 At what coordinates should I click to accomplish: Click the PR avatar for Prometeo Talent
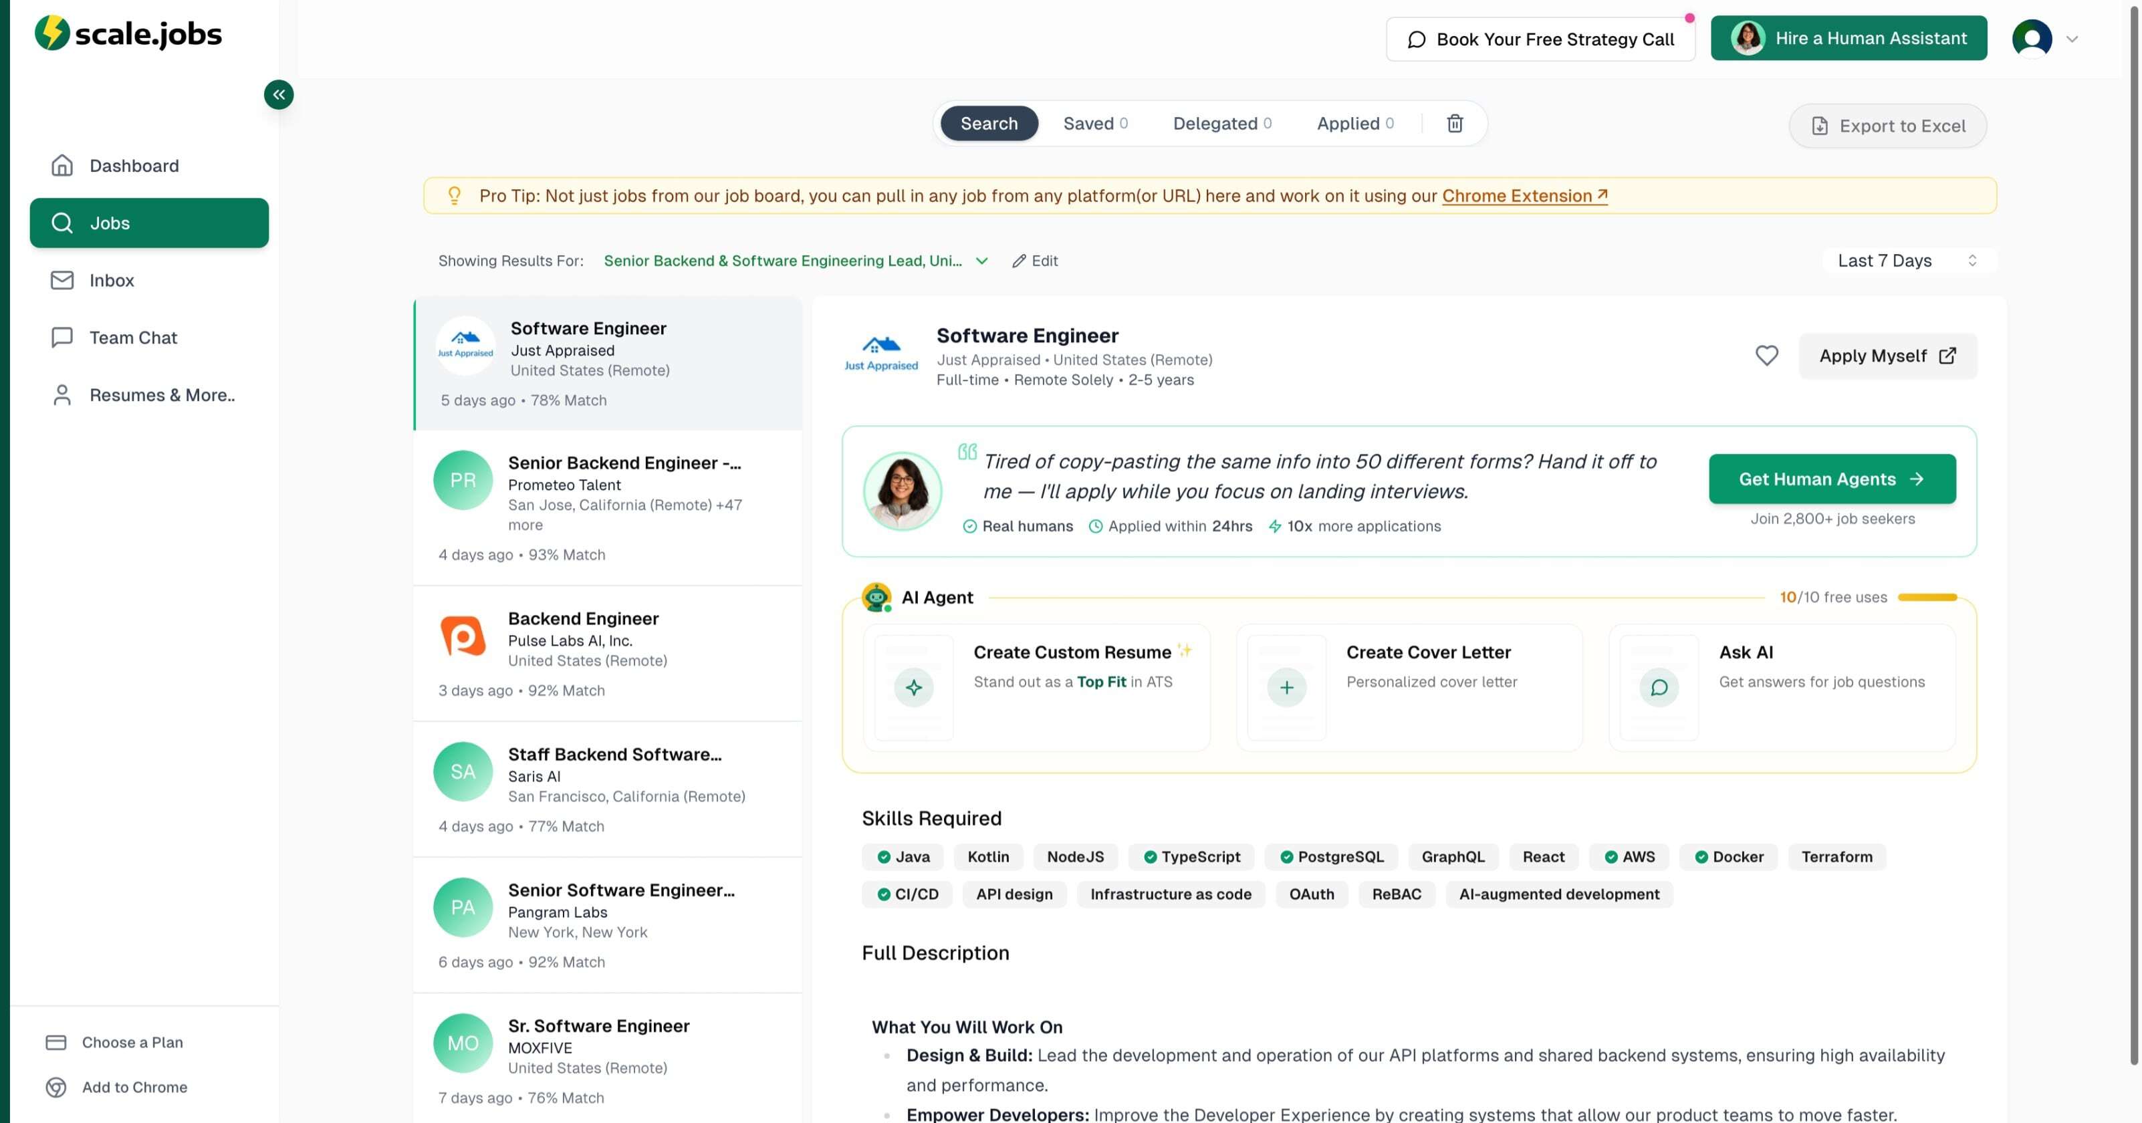click(x=463, y=481)
